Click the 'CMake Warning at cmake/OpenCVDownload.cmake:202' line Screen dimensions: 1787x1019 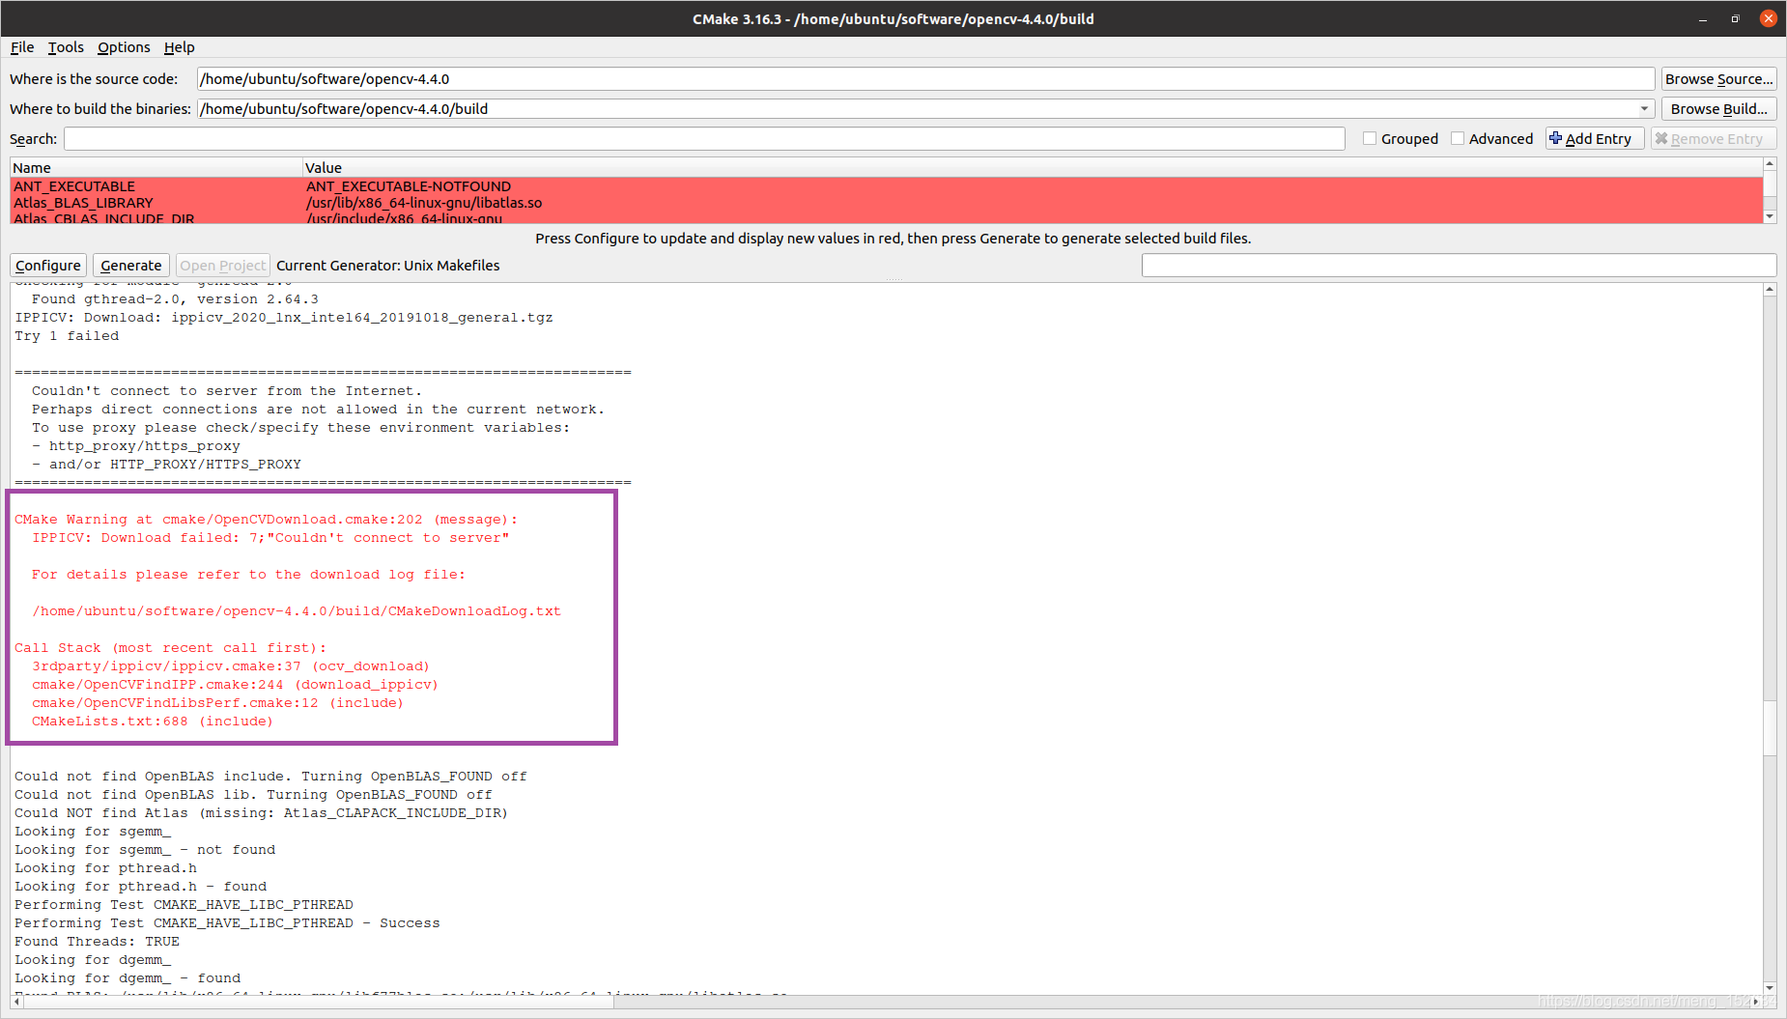(267, 520)
